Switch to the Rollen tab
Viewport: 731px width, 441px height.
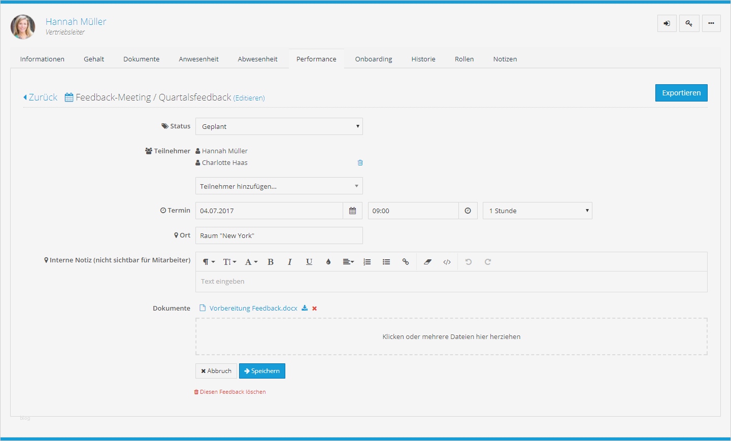[x=464, y=59]
